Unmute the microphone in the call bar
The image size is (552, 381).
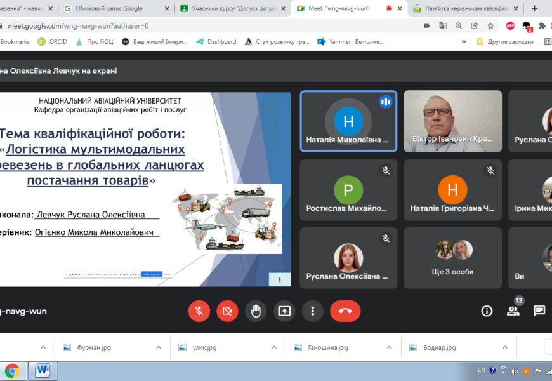[199, 311]
